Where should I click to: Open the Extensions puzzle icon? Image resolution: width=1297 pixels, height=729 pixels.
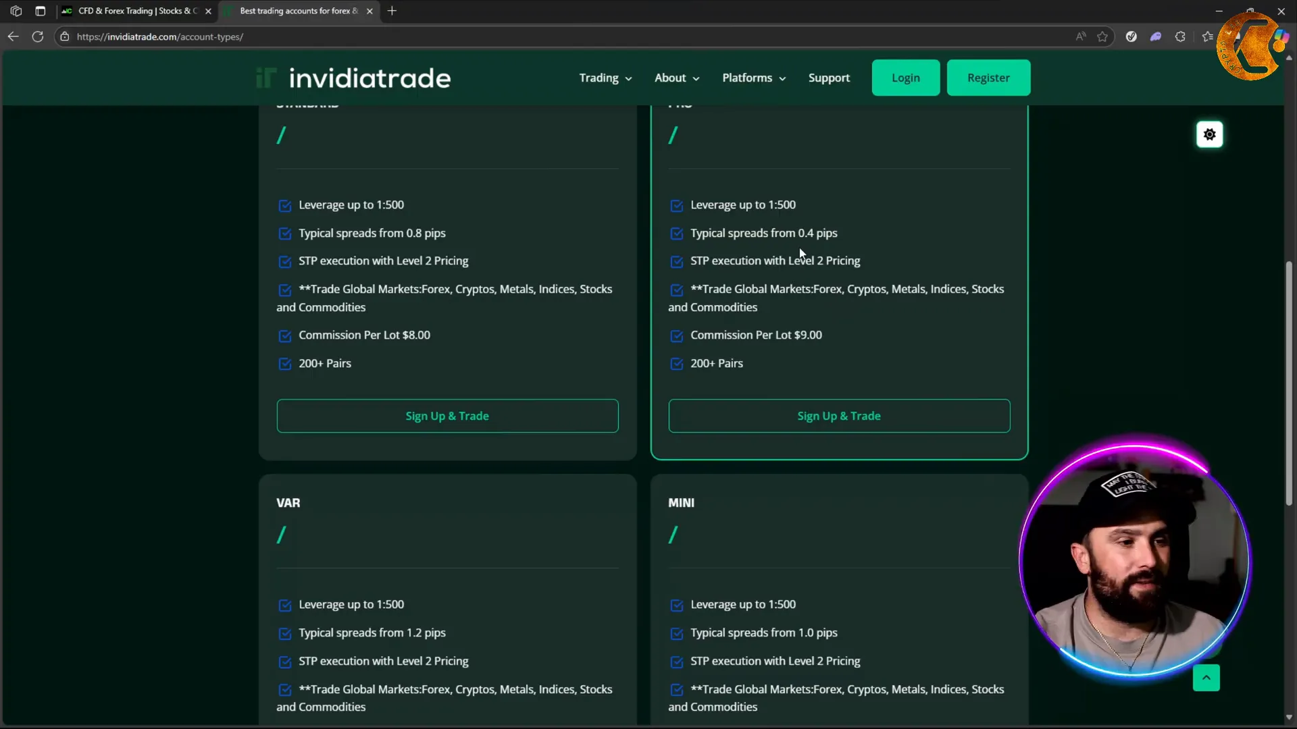tap(1180, 36)
